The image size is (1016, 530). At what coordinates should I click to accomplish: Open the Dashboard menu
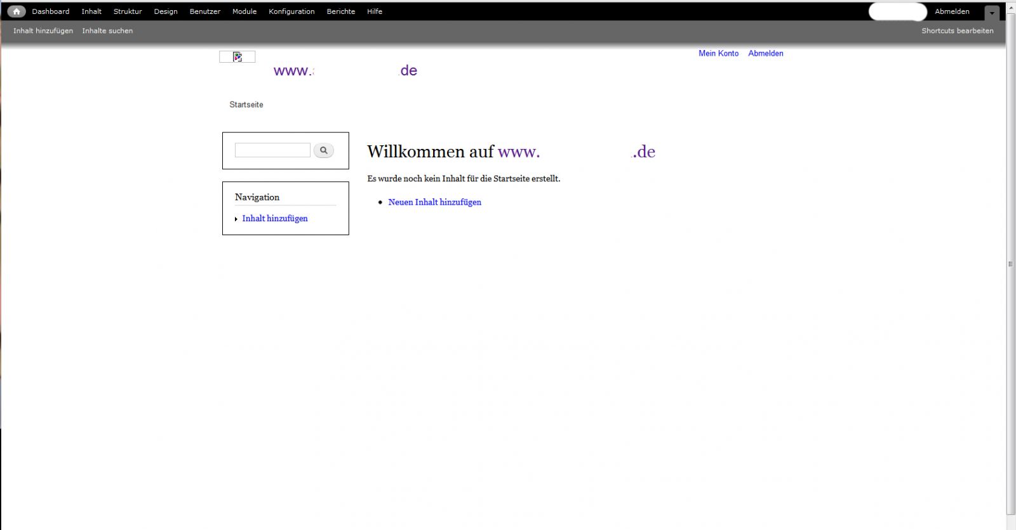click(x=51, y=11)
